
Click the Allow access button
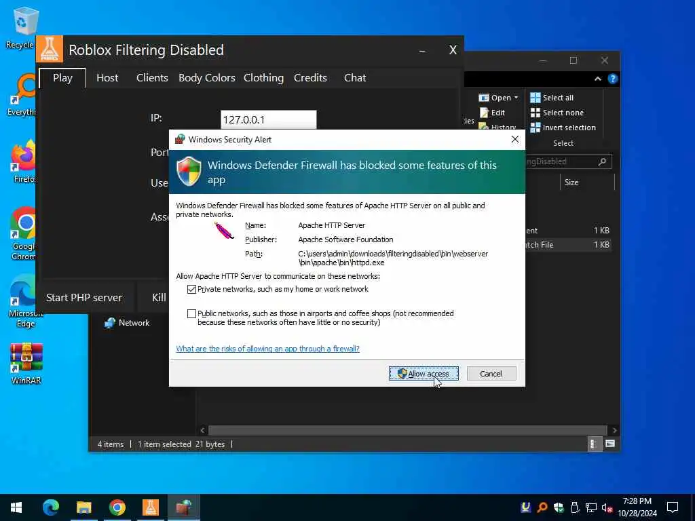tap(424, 374)
